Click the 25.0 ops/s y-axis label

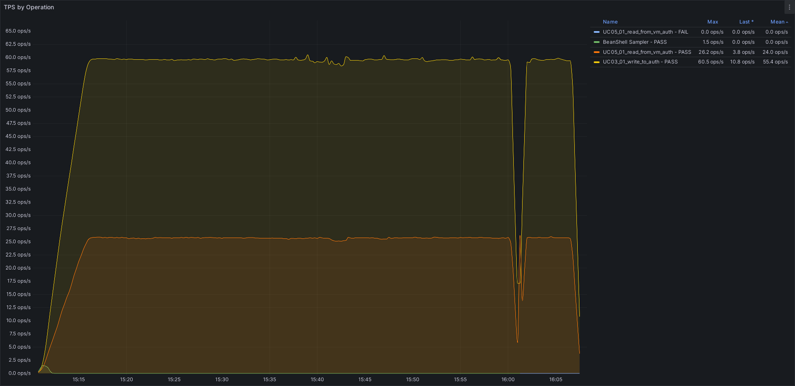click(x=18, y=241)
